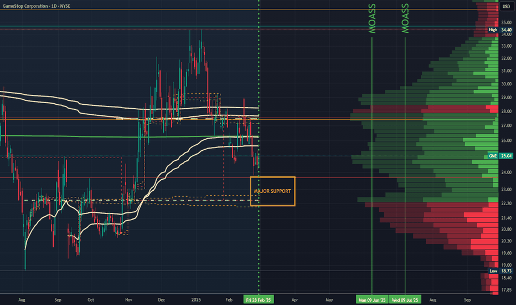Click the Mon 09 Jun '25 date label
Viewport: 516px width, 305px height.
tap(372, 299)
